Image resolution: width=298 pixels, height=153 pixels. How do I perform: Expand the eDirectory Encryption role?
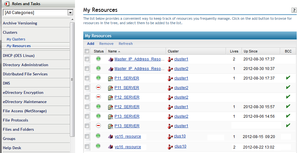pyautogui.click(x=23, y=93)
